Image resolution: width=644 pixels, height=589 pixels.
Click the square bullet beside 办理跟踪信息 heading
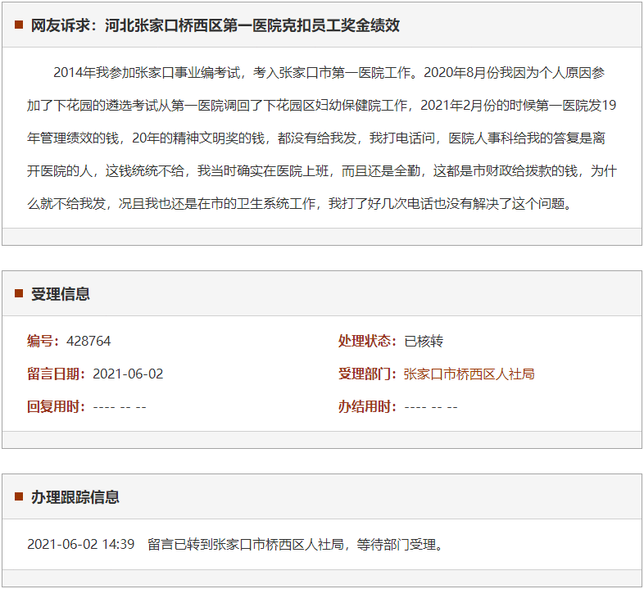point(19,496)
